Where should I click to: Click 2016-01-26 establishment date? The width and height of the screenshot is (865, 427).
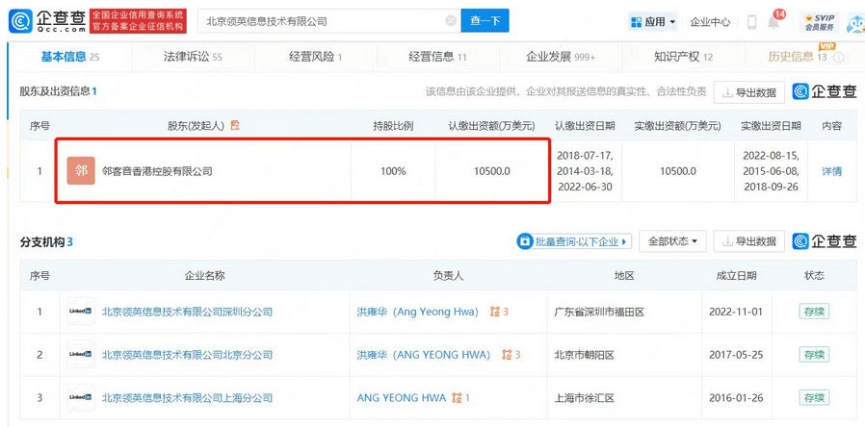pos(736,398)
